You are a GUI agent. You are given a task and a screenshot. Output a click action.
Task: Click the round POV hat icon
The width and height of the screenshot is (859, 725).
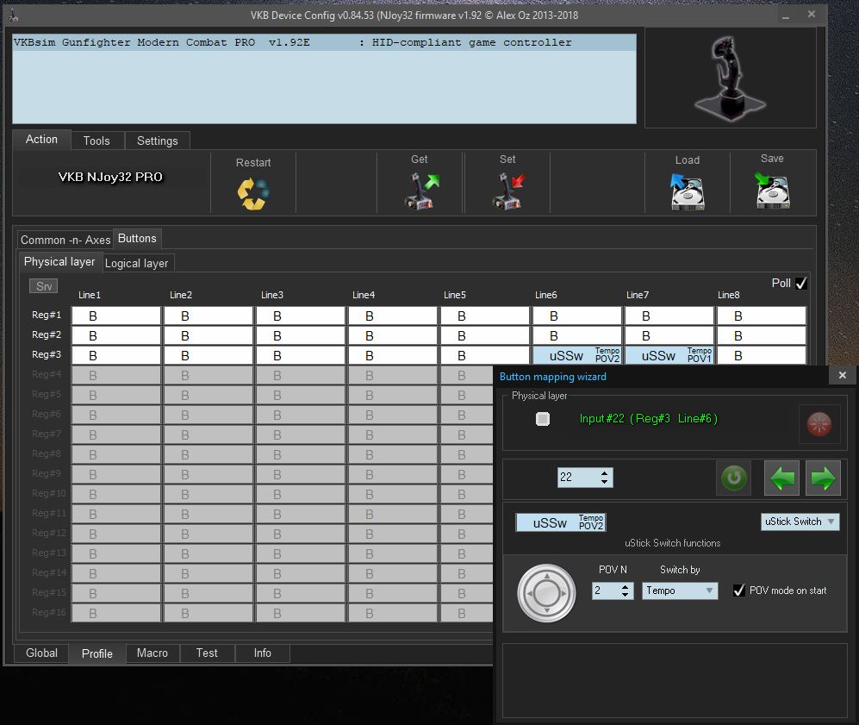pyautogui.click(x=546, y=593)
